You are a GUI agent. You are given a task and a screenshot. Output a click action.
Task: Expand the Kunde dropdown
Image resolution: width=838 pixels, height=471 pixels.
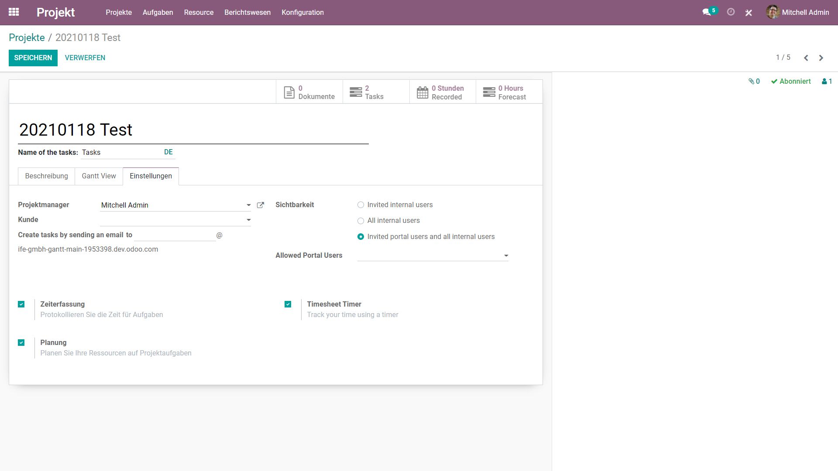pos(248,220)
